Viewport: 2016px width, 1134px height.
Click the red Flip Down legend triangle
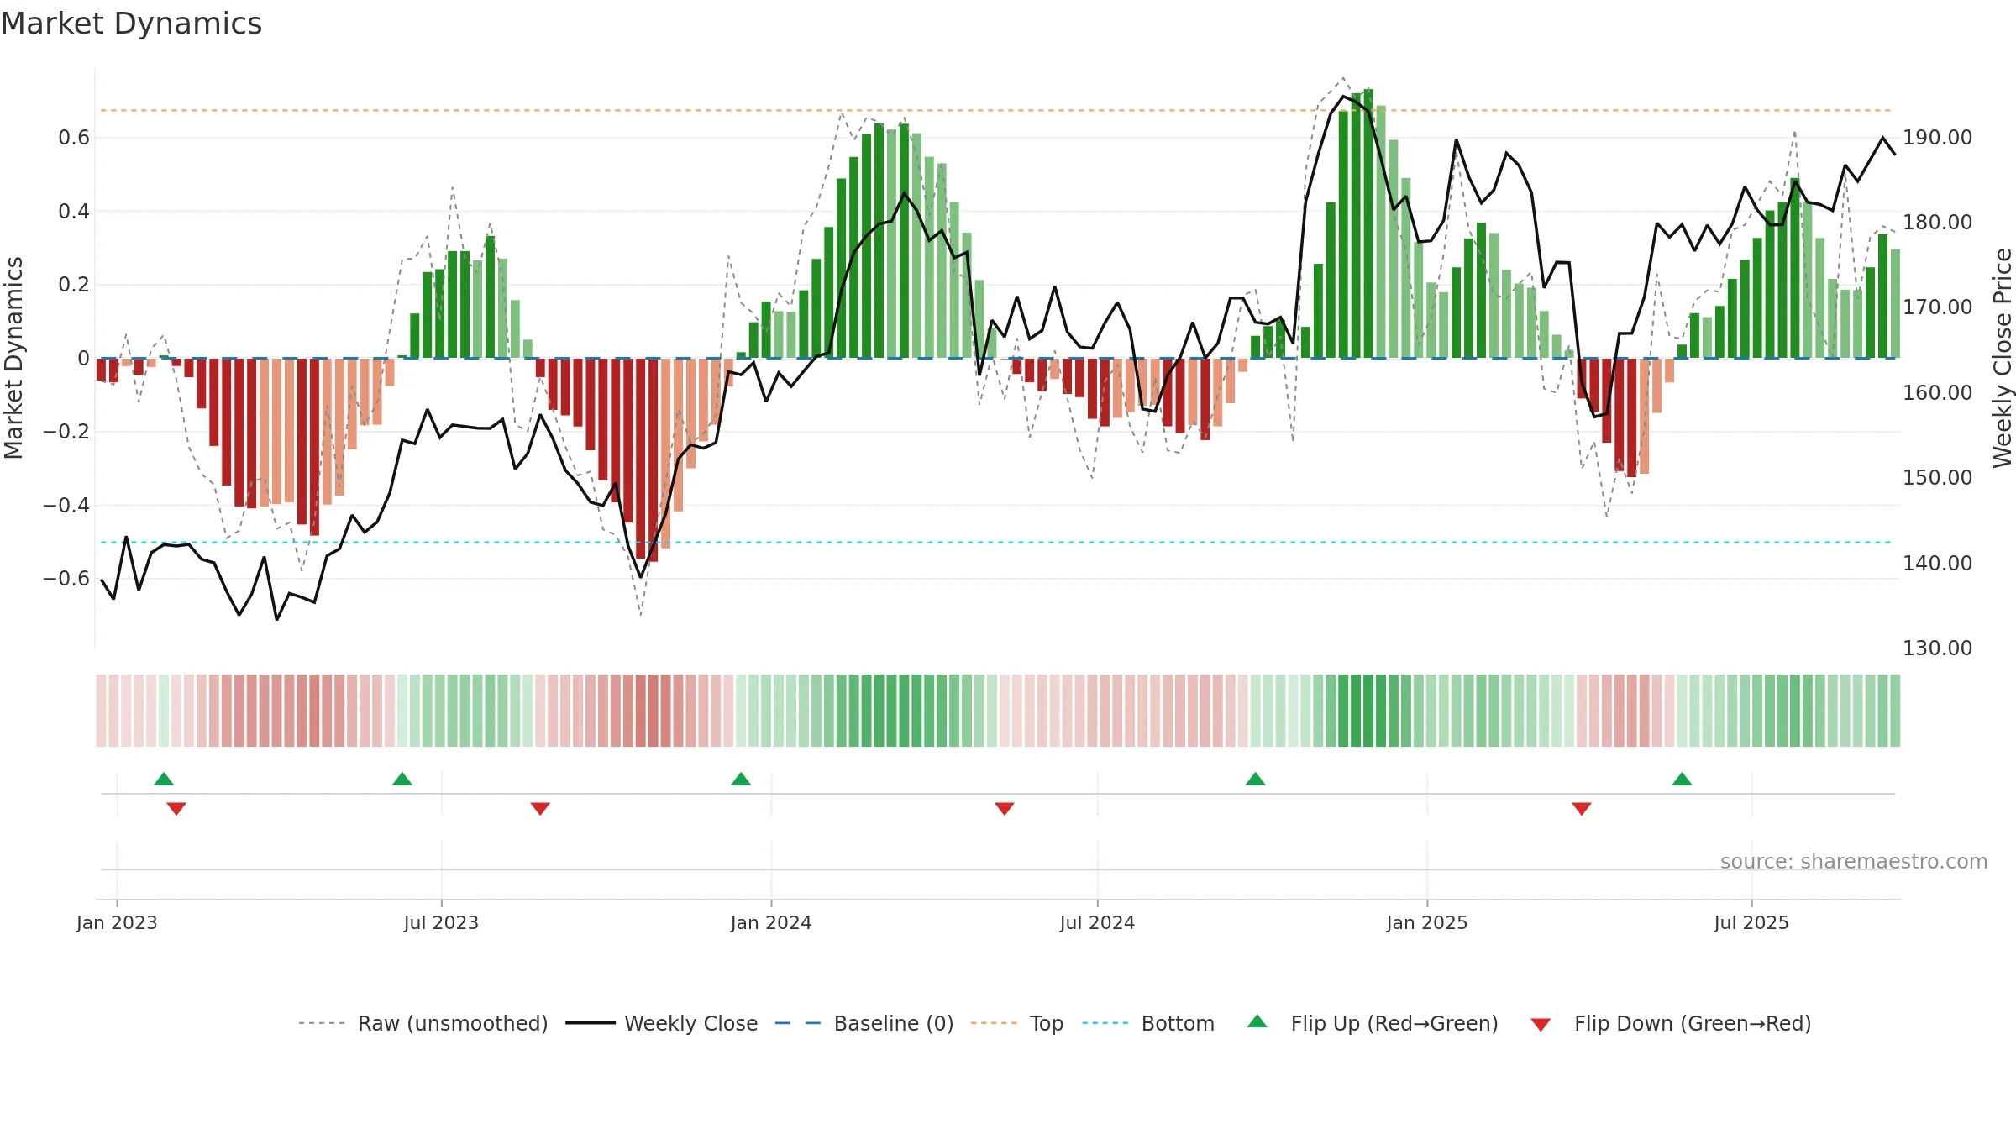[1541, 1025]
